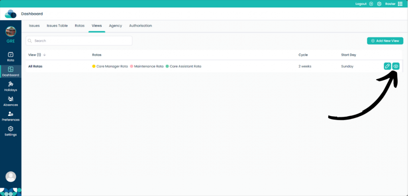Click the Add New View button
Image resolution: width=408 pixels, height=196 pixels.
pos(385,41)
